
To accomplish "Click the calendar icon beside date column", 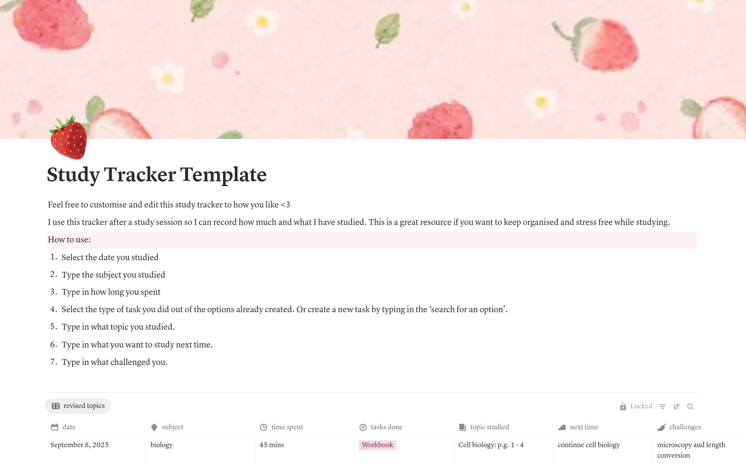I will [55, 427].
